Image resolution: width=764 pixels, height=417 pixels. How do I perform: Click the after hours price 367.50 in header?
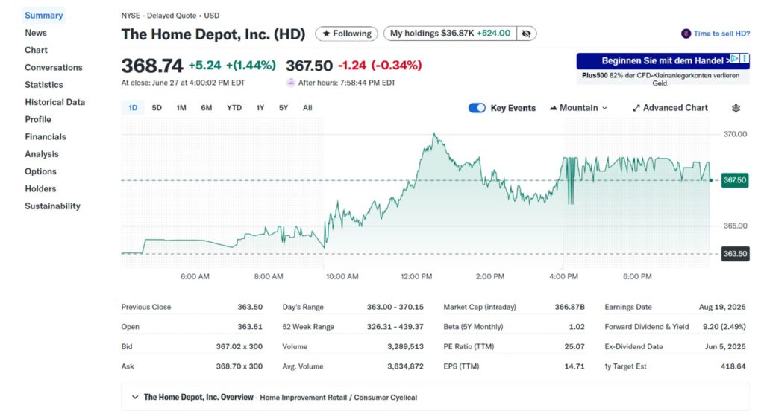click(309, 66)
